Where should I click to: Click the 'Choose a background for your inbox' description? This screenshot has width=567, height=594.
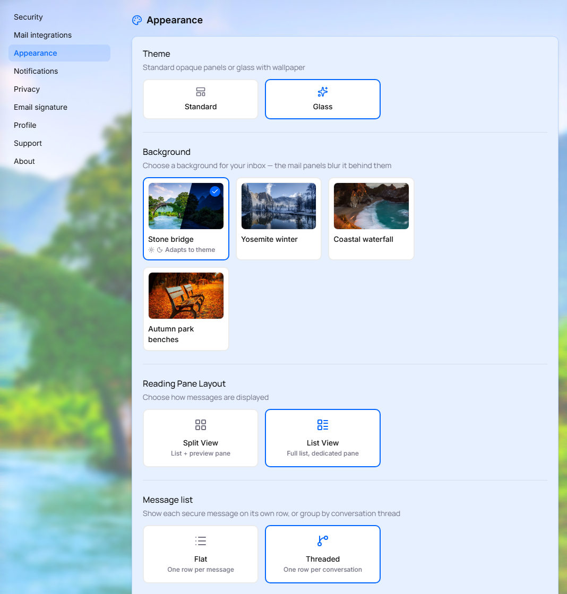267,165
